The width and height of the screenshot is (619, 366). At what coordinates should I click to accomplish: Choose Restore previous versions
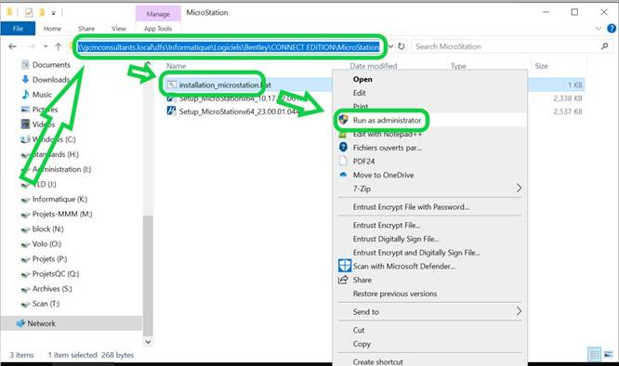(395, 294)
